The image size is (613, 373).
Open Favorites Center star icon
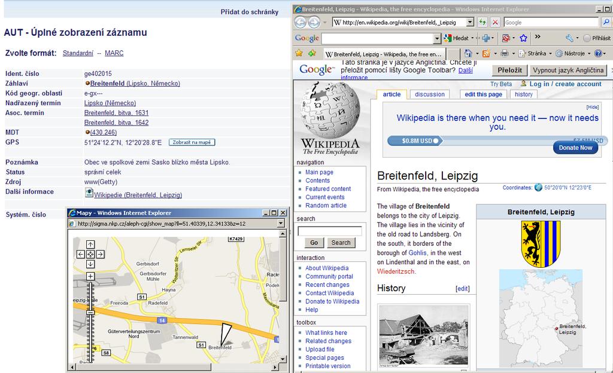coord(299,53)
